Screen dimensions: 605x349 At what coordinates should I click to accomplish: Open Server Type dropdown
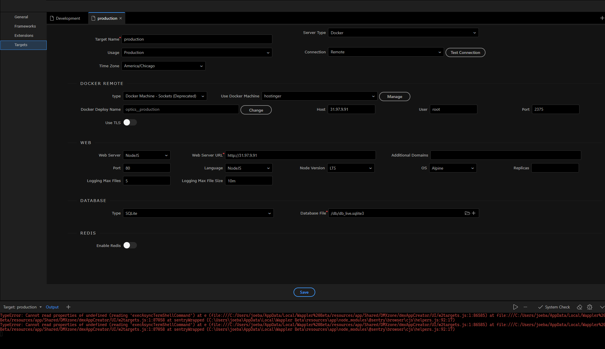pyautogui.click(x=403, y=33)
